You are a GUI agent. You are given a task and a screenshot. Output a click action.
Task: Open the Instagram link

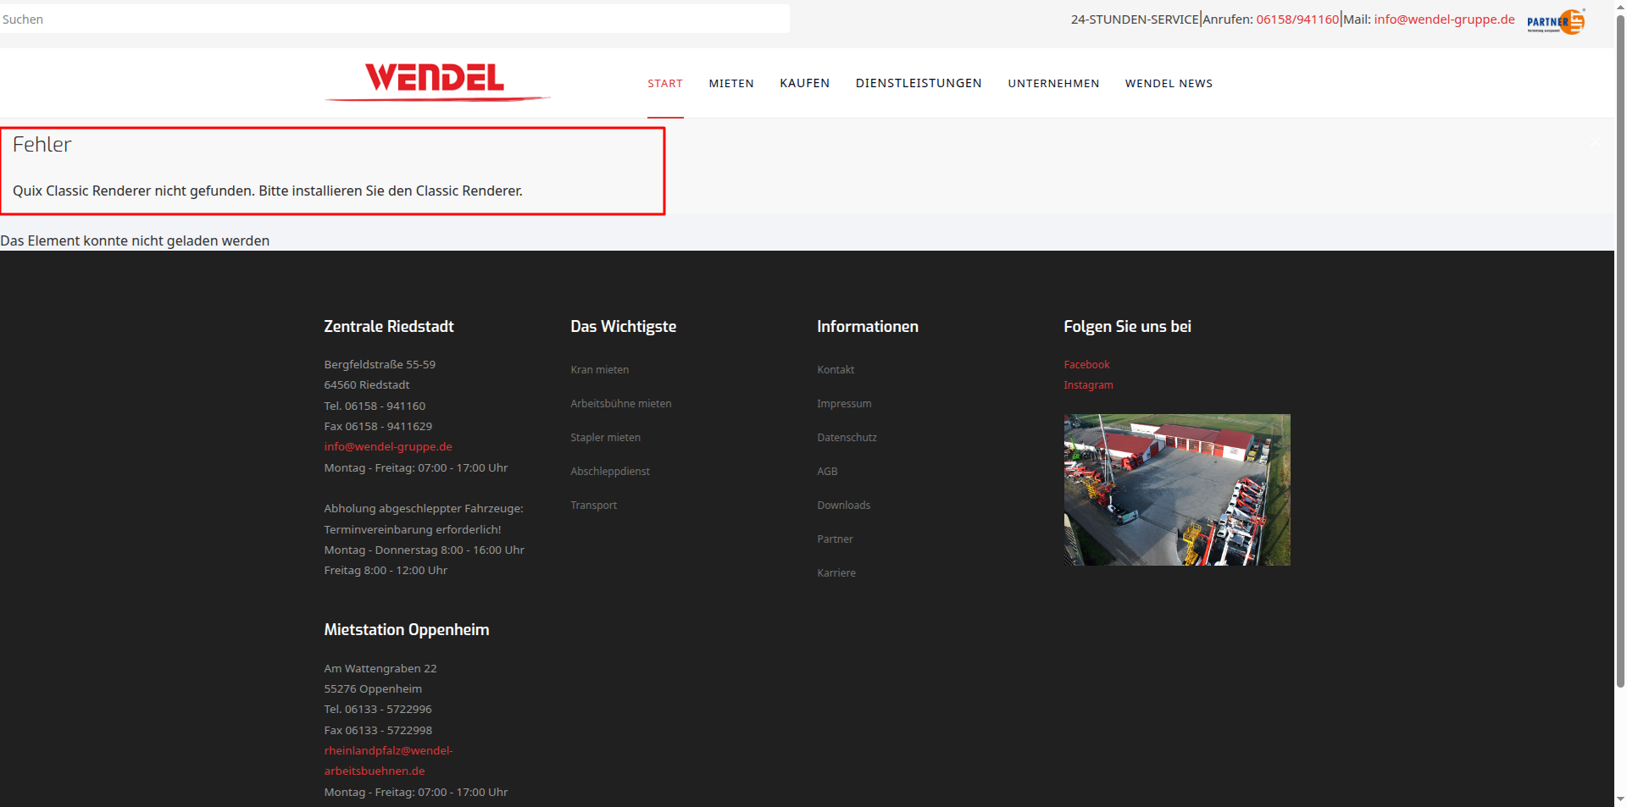coord(1088,384)
